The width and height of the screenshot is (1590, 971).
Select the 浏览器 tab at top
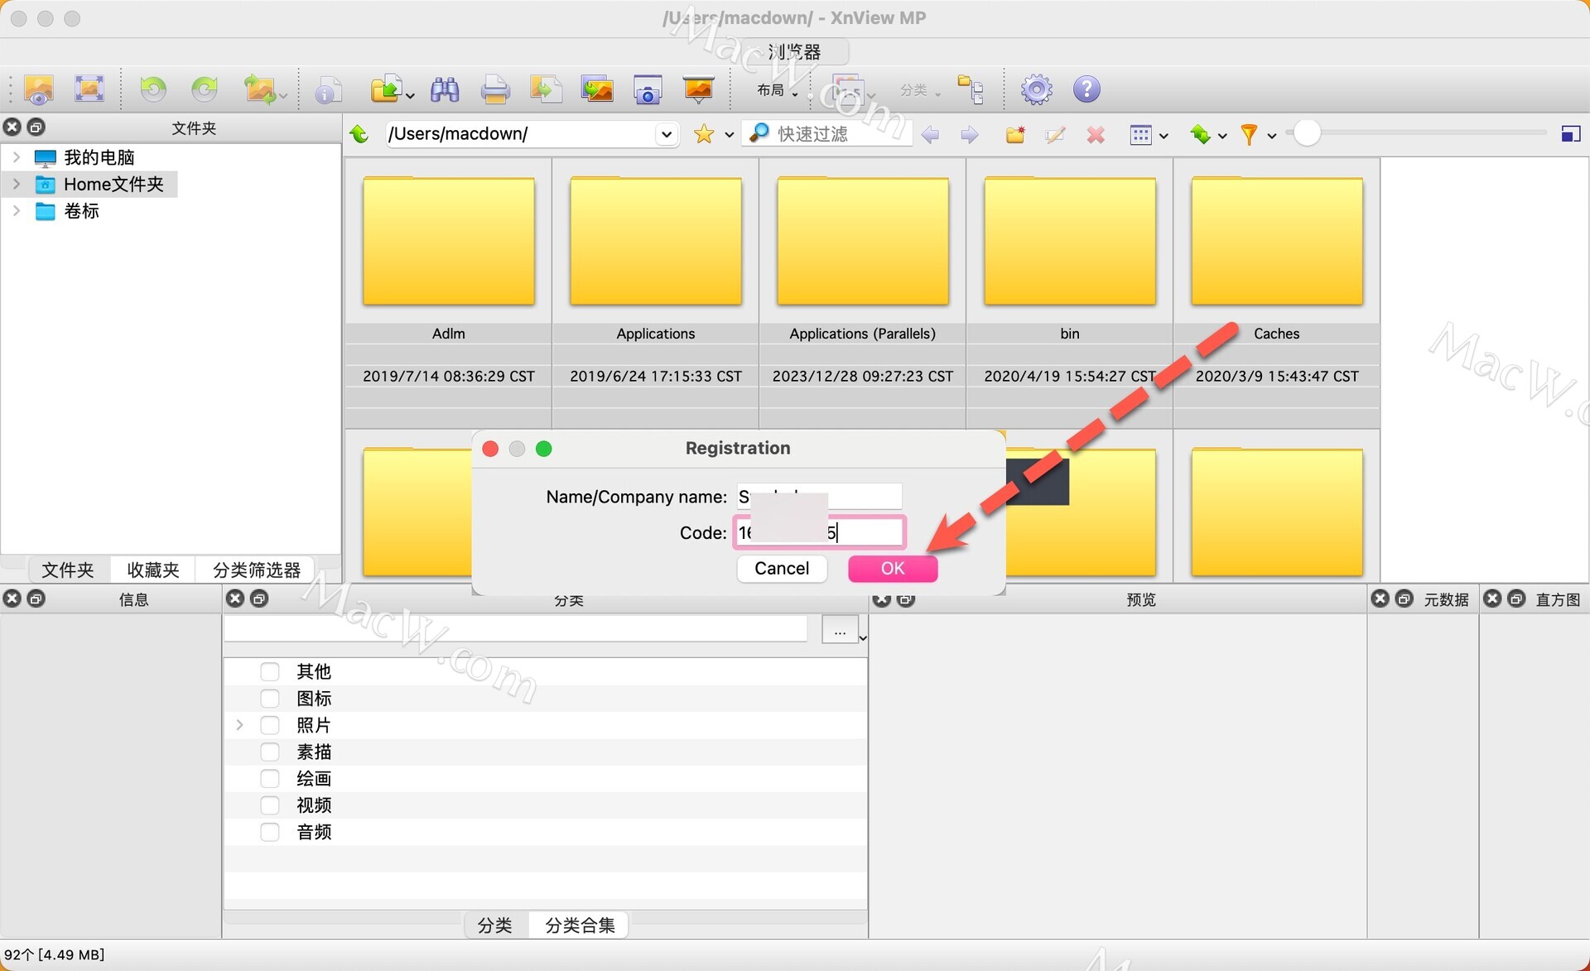pyautogui.click(x=795, y=51)
